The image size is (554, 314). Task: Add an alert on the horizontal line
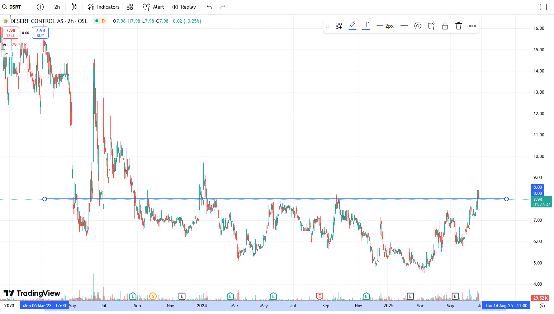click(431, 26)
